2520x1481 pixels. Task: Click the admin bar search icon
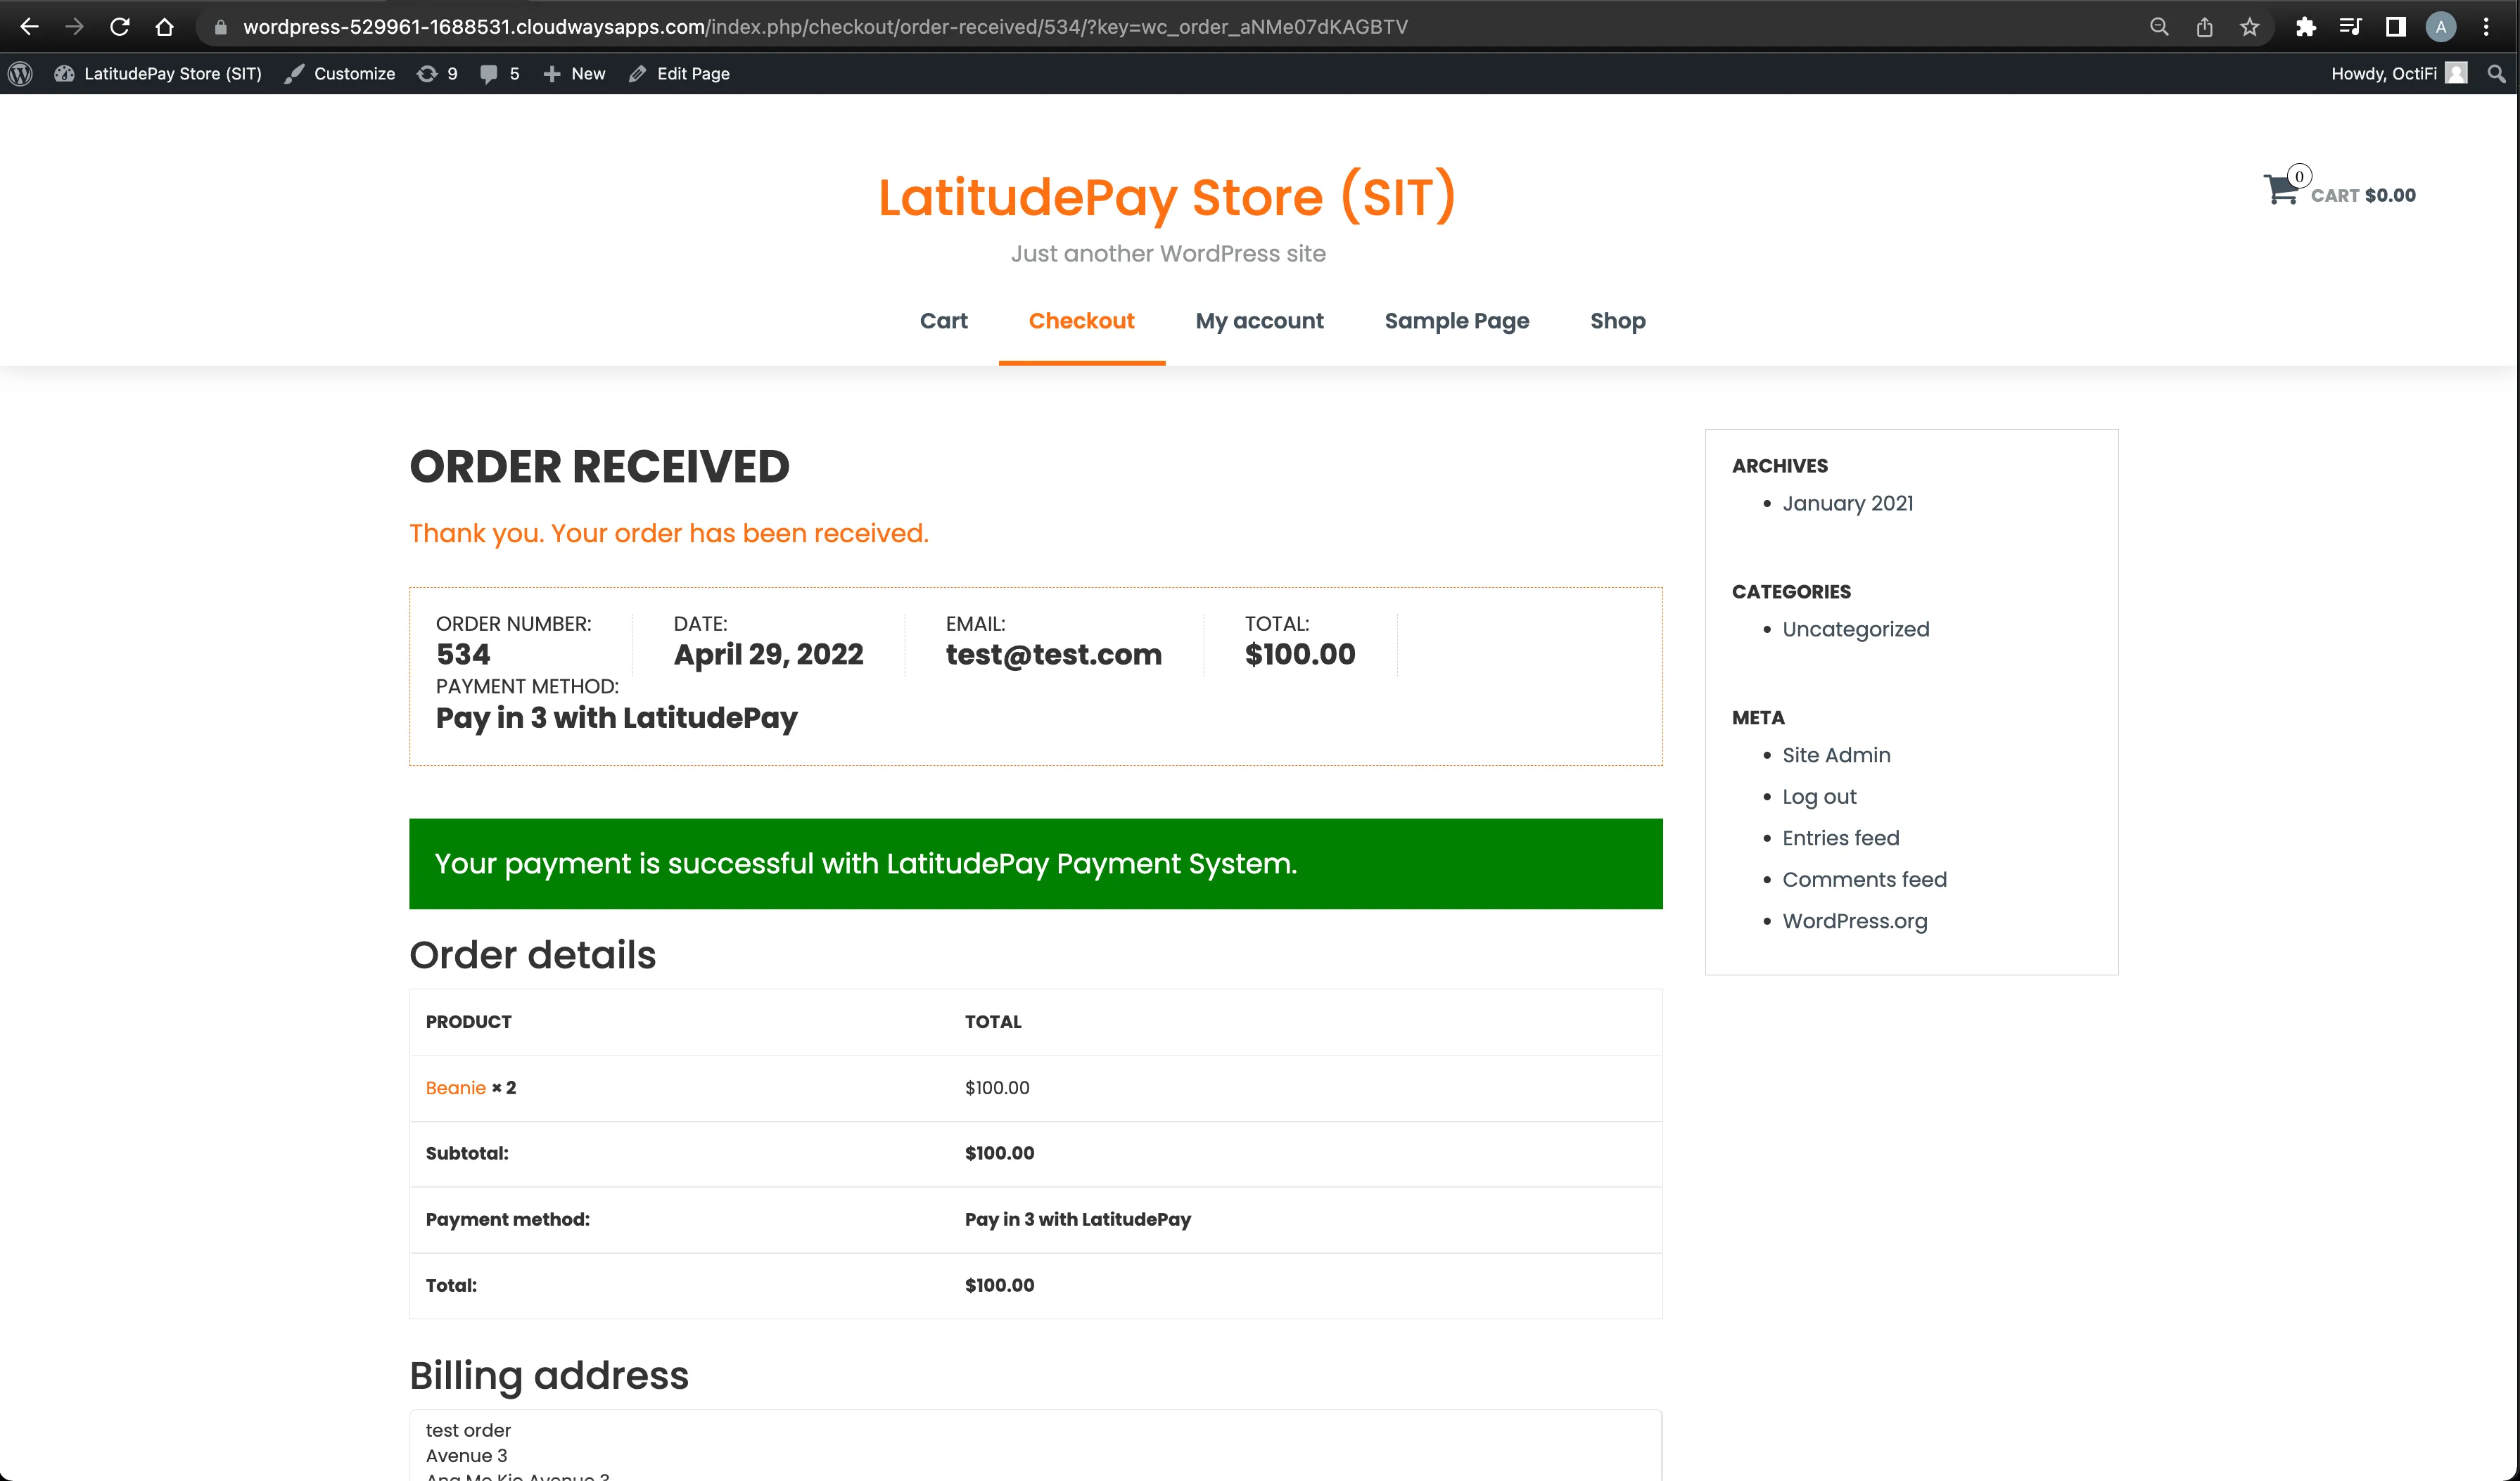[x=2496, y=74]
